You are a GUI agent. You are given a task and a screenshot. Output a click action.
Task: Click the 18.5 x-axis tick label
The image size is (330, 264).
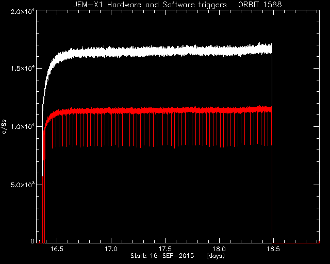click(273, 249)
